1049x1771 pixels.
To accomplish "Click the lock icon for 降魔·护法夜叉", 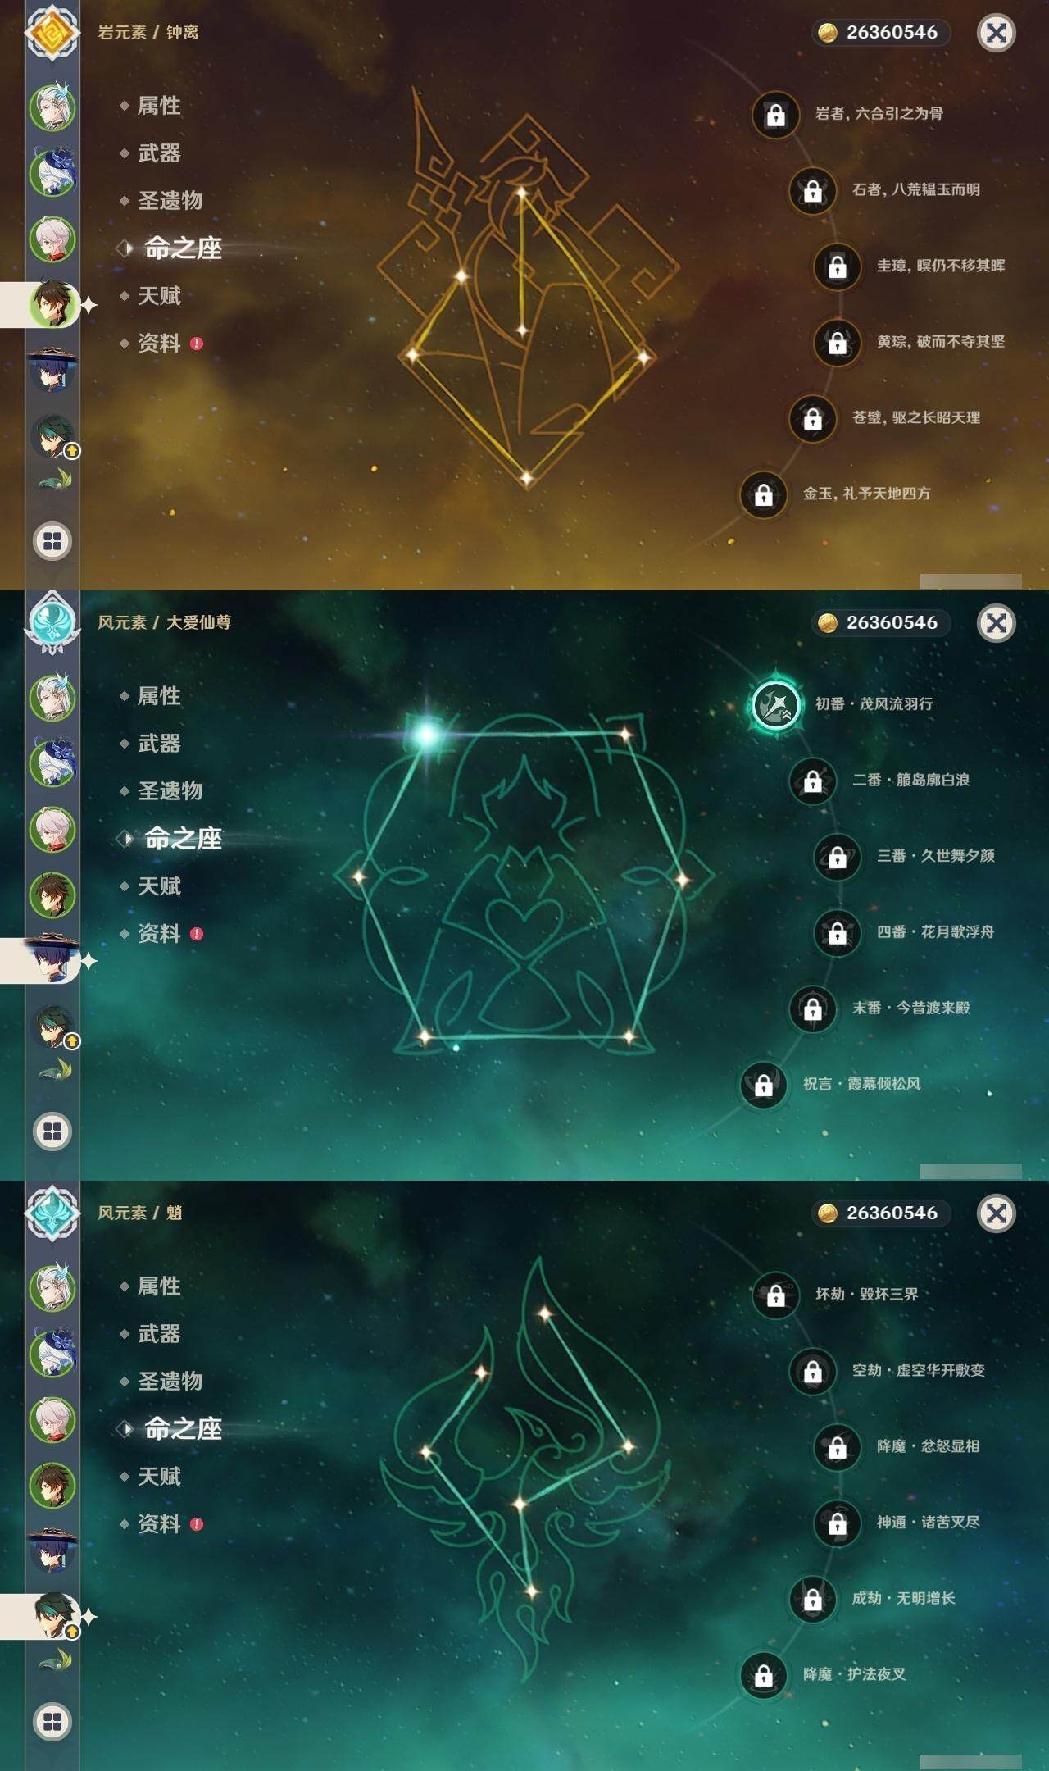I will [x=763, y=1675].
